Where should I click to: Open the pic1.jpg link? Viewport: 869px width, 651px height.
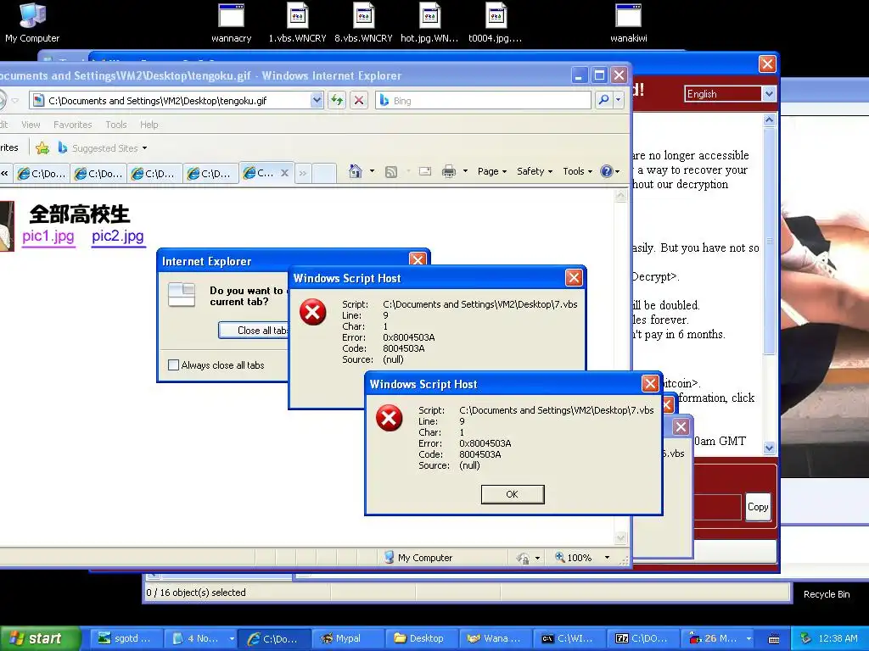(48, 236)
